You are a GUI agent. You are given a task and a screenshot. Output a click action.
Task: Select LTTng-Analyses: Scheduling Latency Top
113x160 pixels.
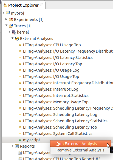click(x=60, y=127)
